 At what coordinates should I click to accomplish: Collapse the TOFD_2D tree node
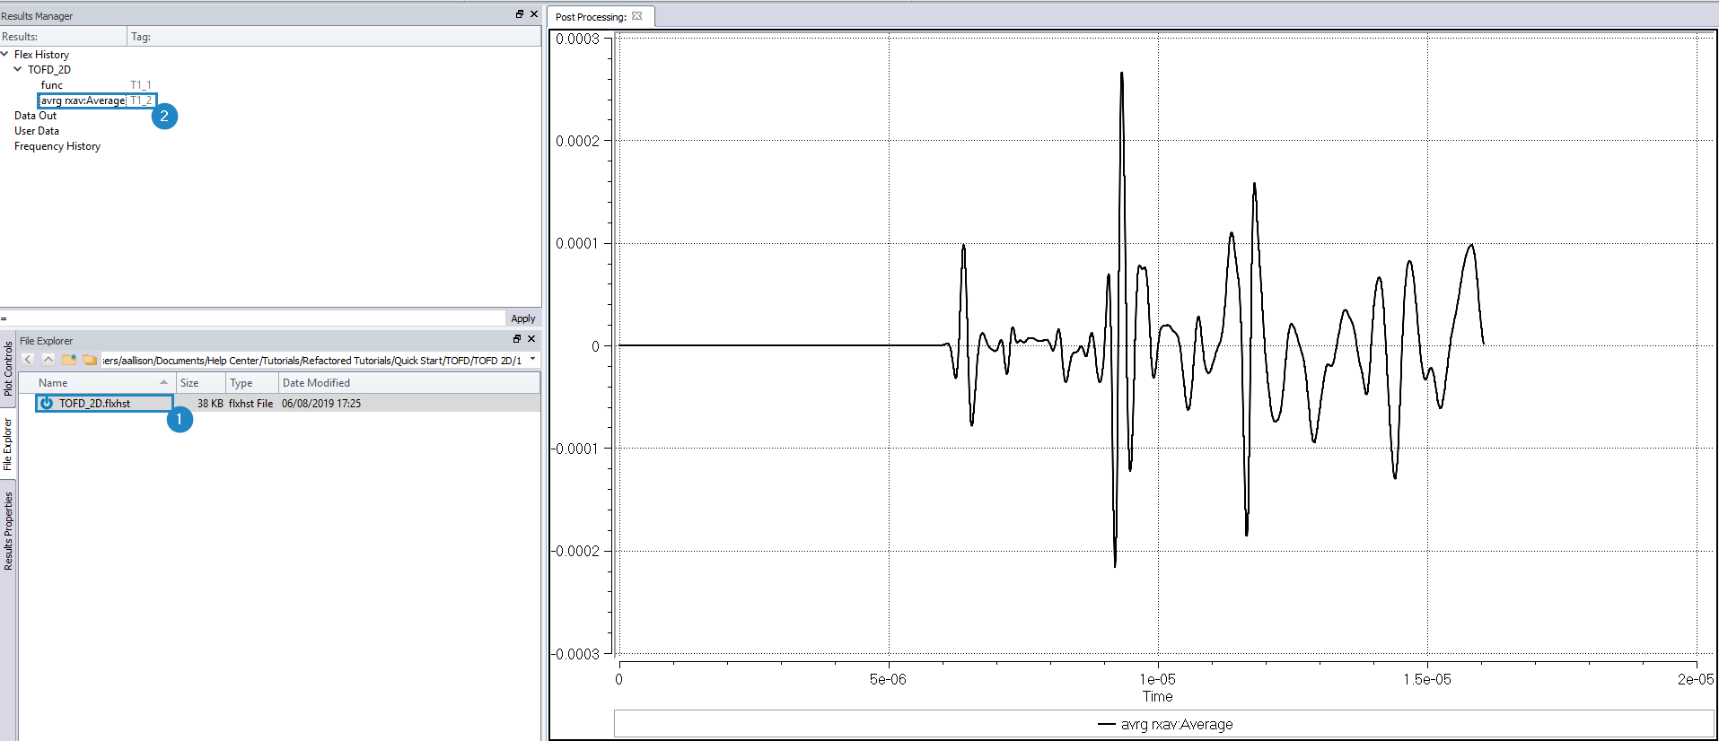click(x=18, y=69)
